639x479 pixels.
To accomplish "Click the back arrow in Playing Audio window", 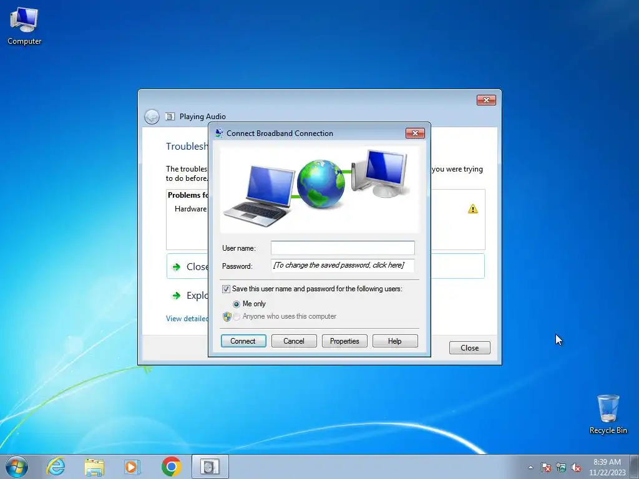I will point(152,117).
